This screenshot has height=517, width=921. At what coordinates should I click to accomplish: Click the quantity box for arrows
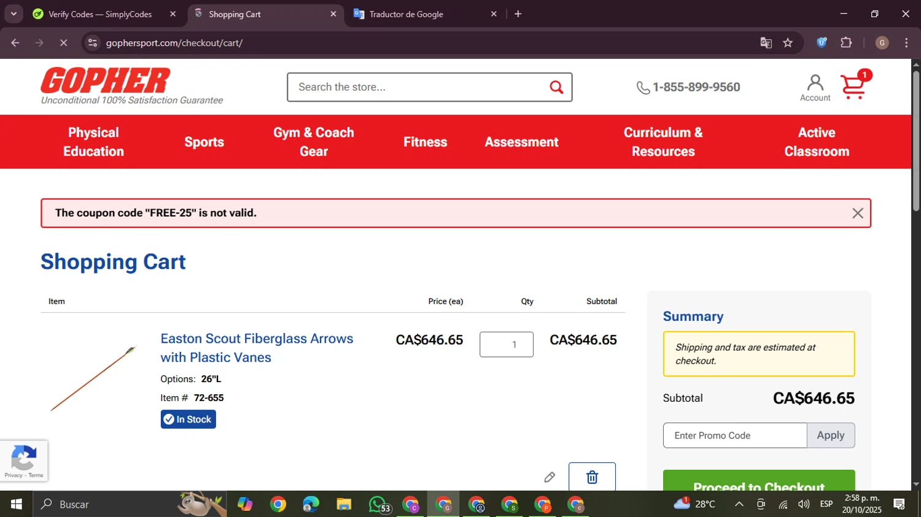[x=507, y=345]
